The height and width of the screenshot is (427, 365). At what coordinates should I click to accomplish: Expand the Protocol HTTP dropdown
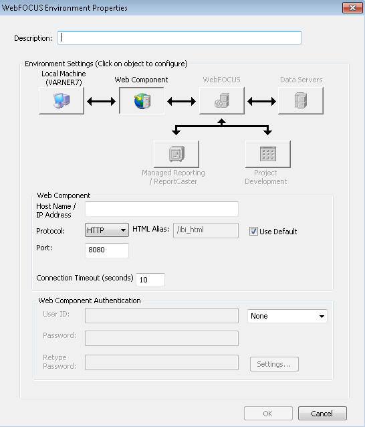tap(107, 230)
